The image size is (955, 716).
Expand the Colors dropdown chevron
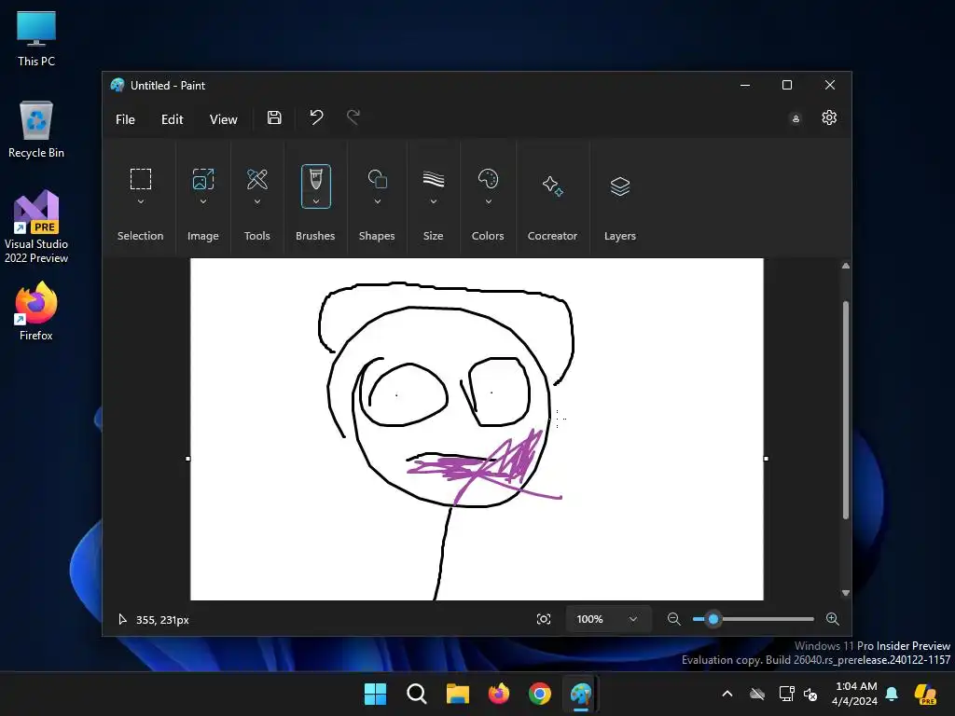(489, 201)
